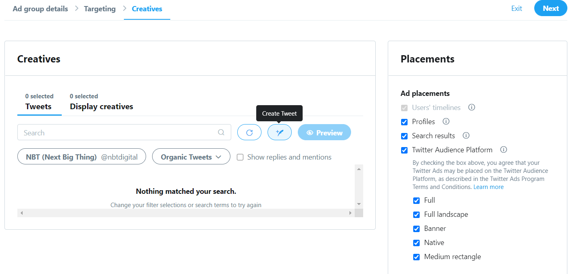Click the Placements panel title

(427, 59)
